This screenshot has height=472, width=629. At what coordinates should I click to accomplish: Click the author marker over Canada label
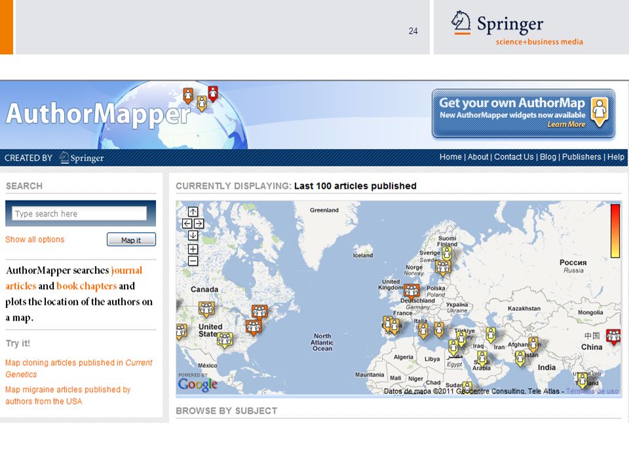(x=206, y=309)
